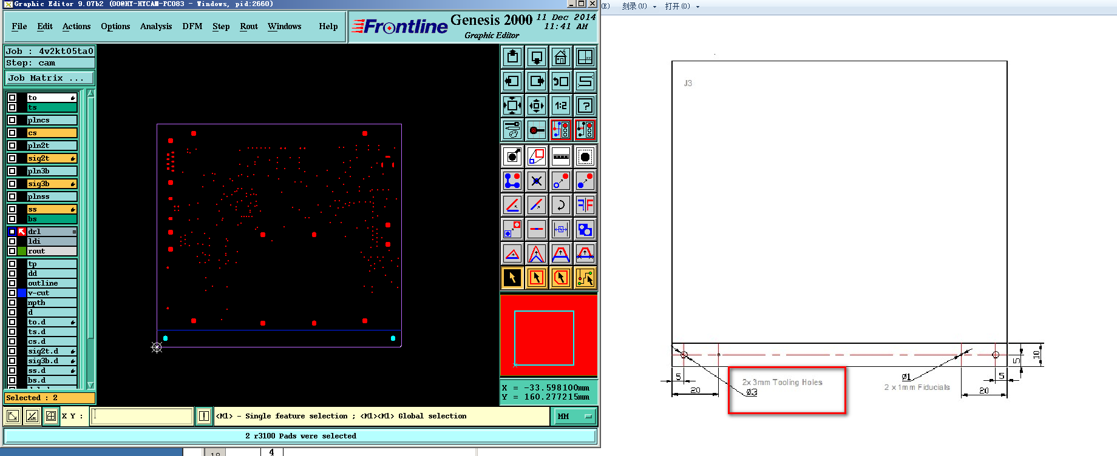The width and height of the screenshot is (1117, 456).
Task: Click the grid snap icon beside X Y
Action: point(51,416)
